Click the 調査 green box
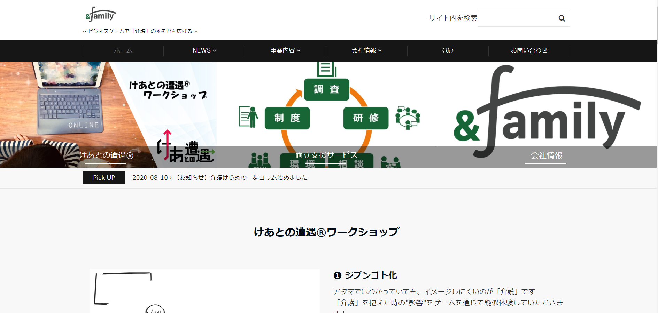The height and width of the screenshot is (313, 658). click(x=326, y=89)
